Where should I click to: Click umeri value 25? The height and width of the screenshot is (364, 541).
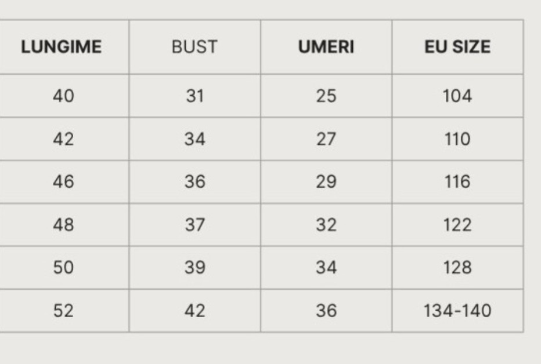click(326, 96)
